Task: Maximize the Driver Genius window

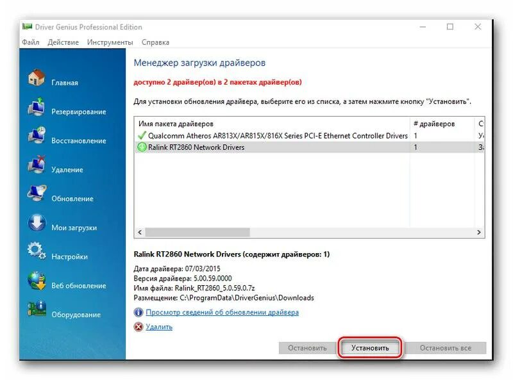Action: coord(450,27)
